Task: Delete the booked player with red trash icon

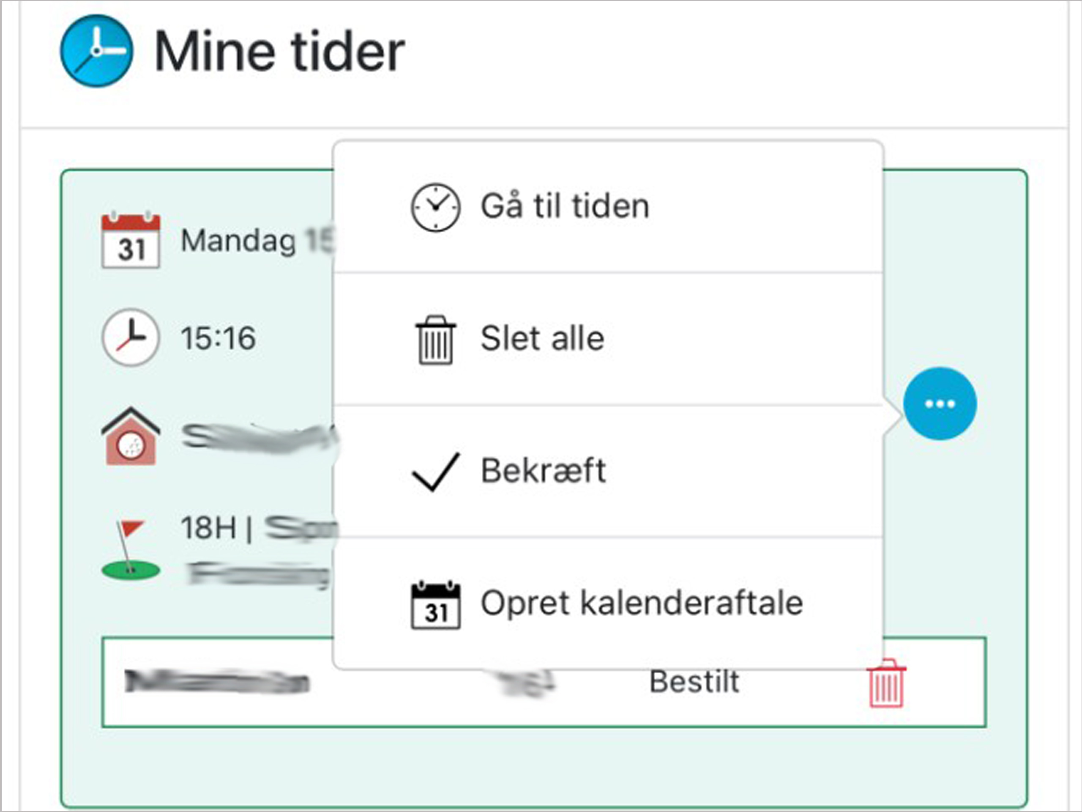Action: tap(886, 683)
